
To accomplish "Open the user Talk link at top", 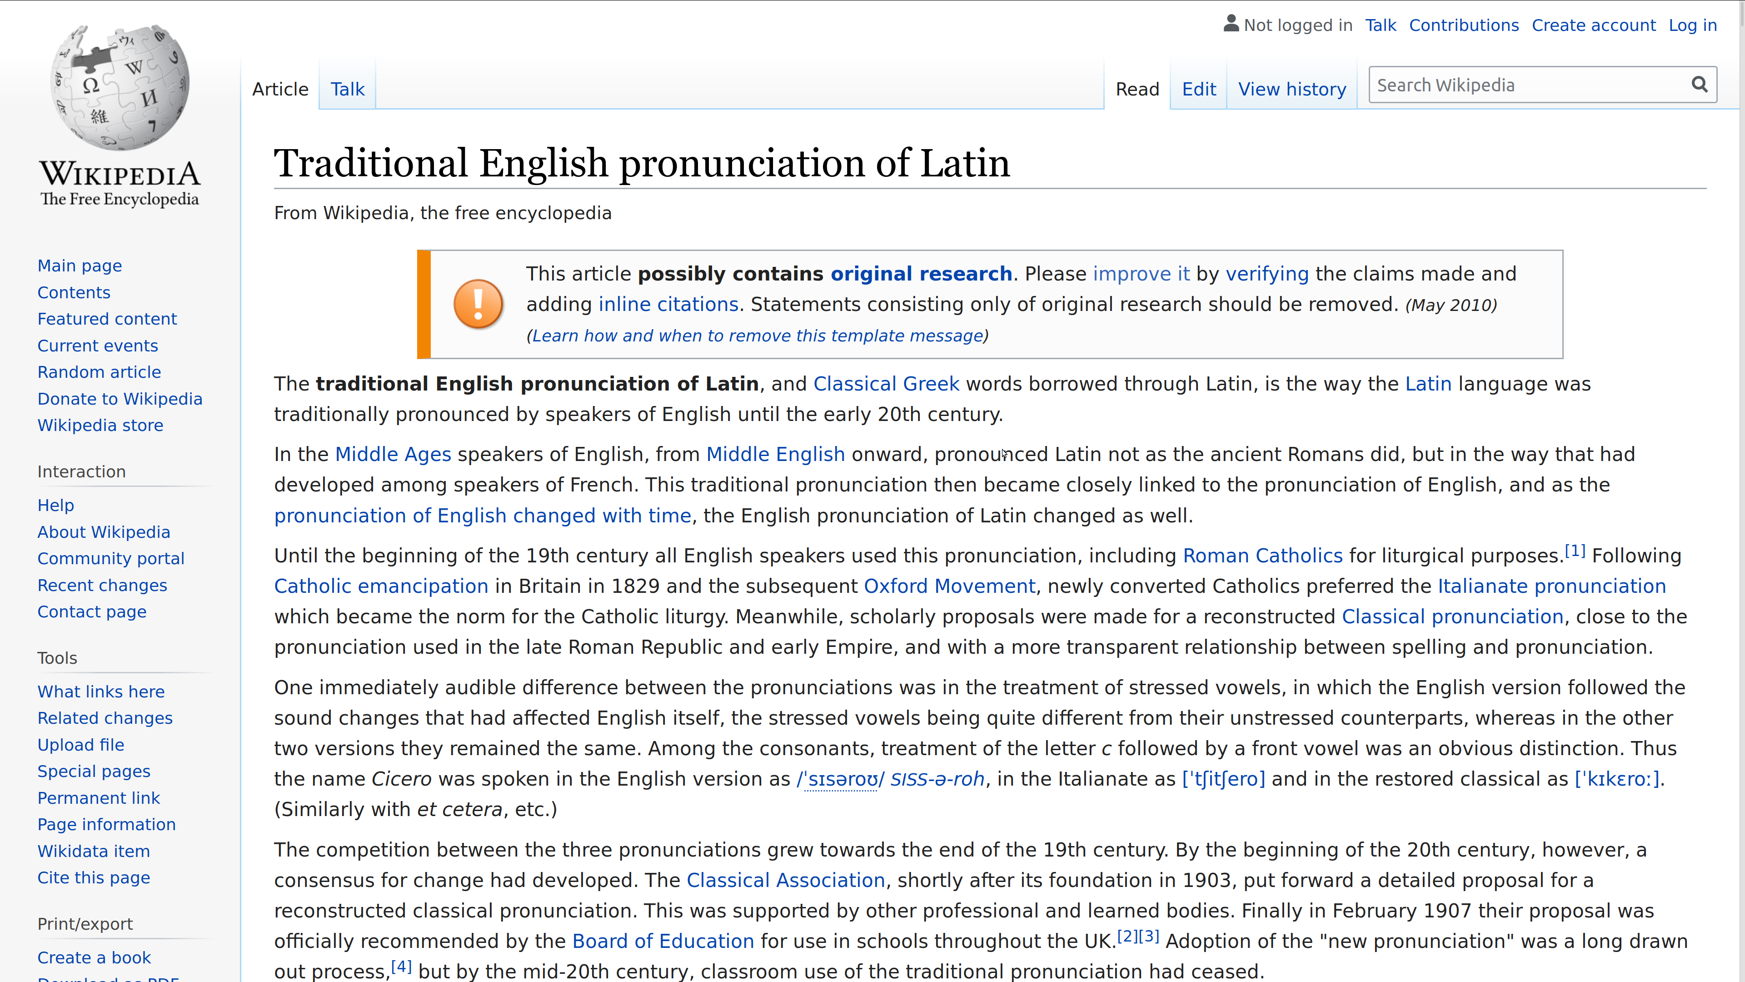I will click(1381, 25).
